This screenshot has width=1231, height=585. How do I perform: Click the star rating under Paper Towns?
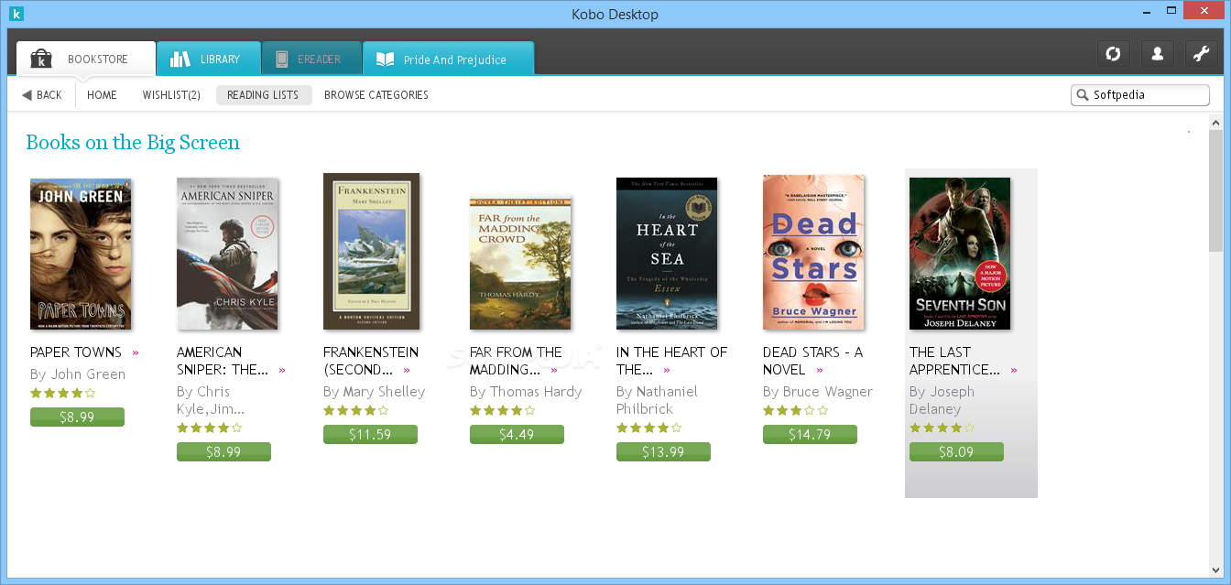click(62, 394)
